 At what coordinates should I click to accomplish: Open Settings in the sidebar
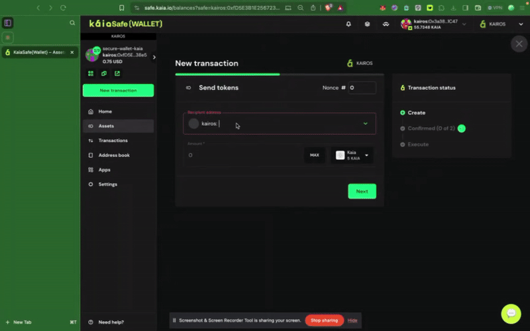[x=118, y=184]
